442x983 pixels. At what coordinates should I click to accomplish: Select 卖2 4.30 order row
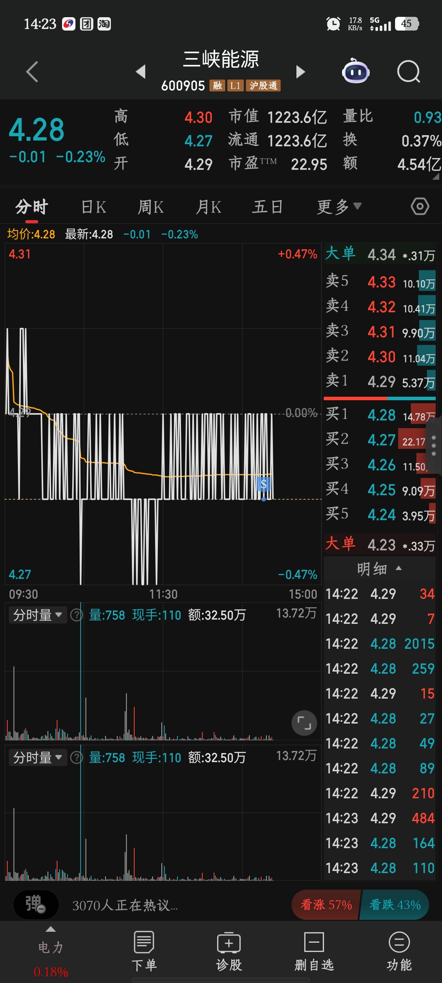tap(380, 357)
